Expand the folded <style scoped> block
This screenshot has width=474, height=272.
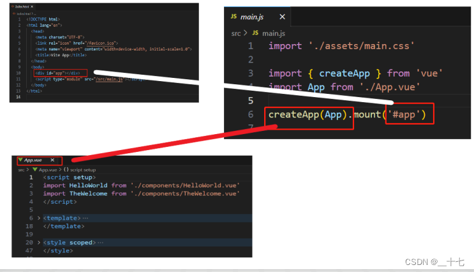pos(39,243)
